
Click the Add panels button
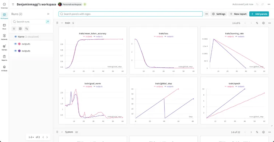click(x=259, y=14)
